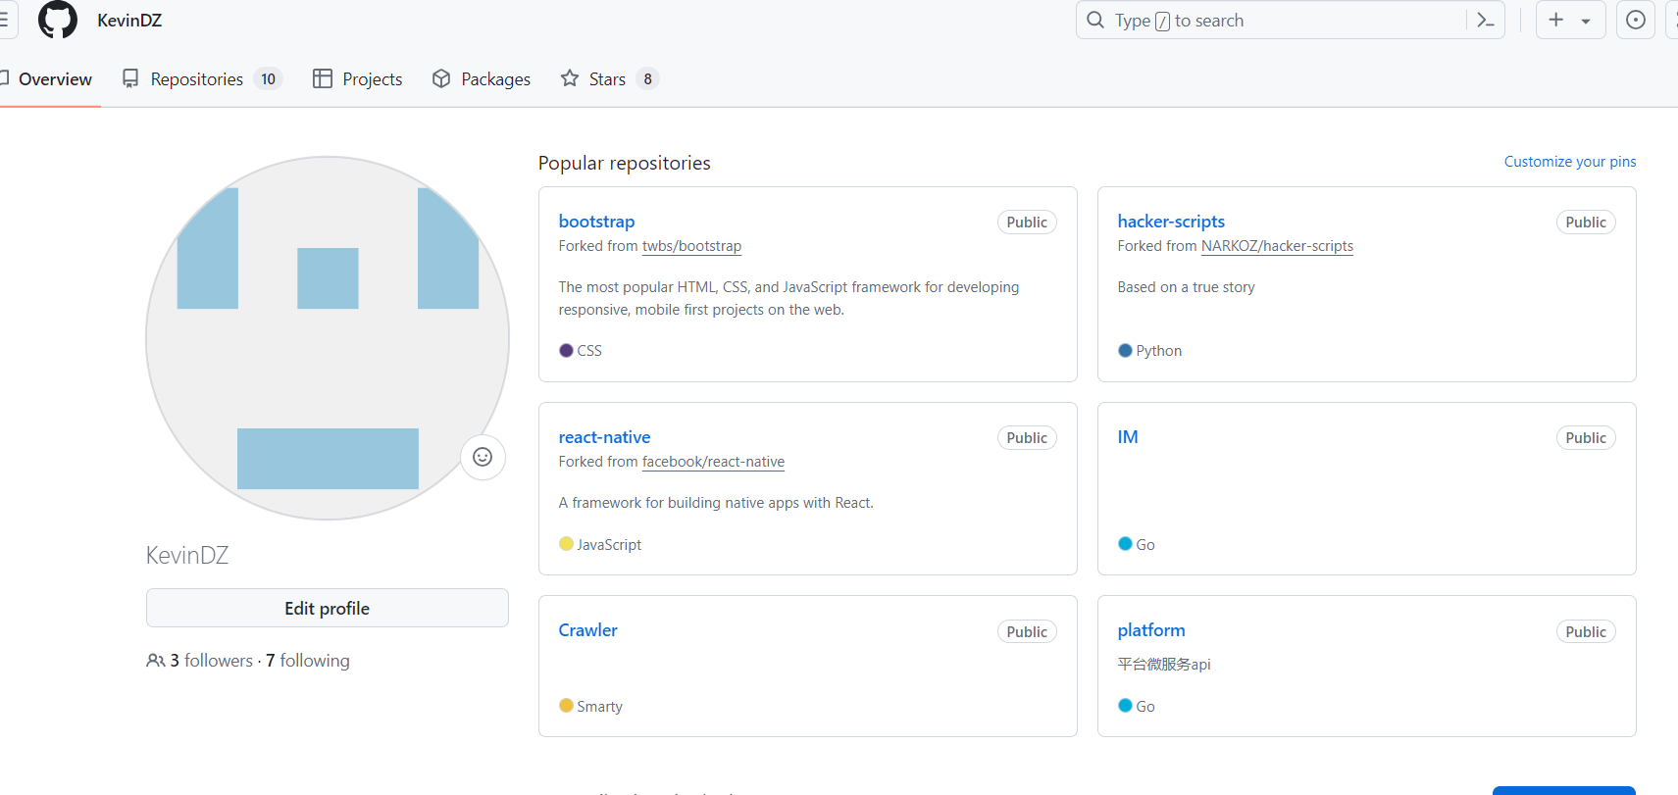1678x795 pixels.
Task: Click the Smarty language dot
Action: [566, 706]
